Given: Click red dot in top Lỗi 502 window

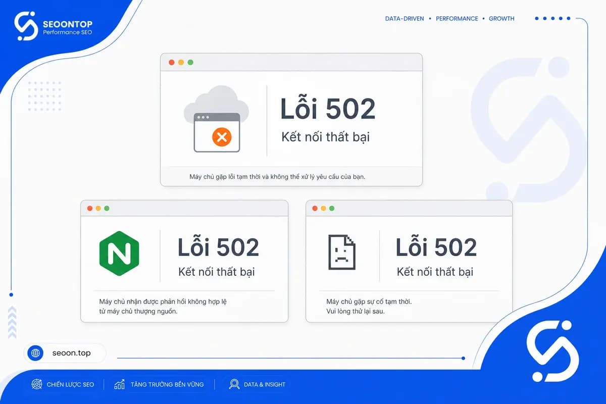Looking at the screenshot, I should (171, 62).
